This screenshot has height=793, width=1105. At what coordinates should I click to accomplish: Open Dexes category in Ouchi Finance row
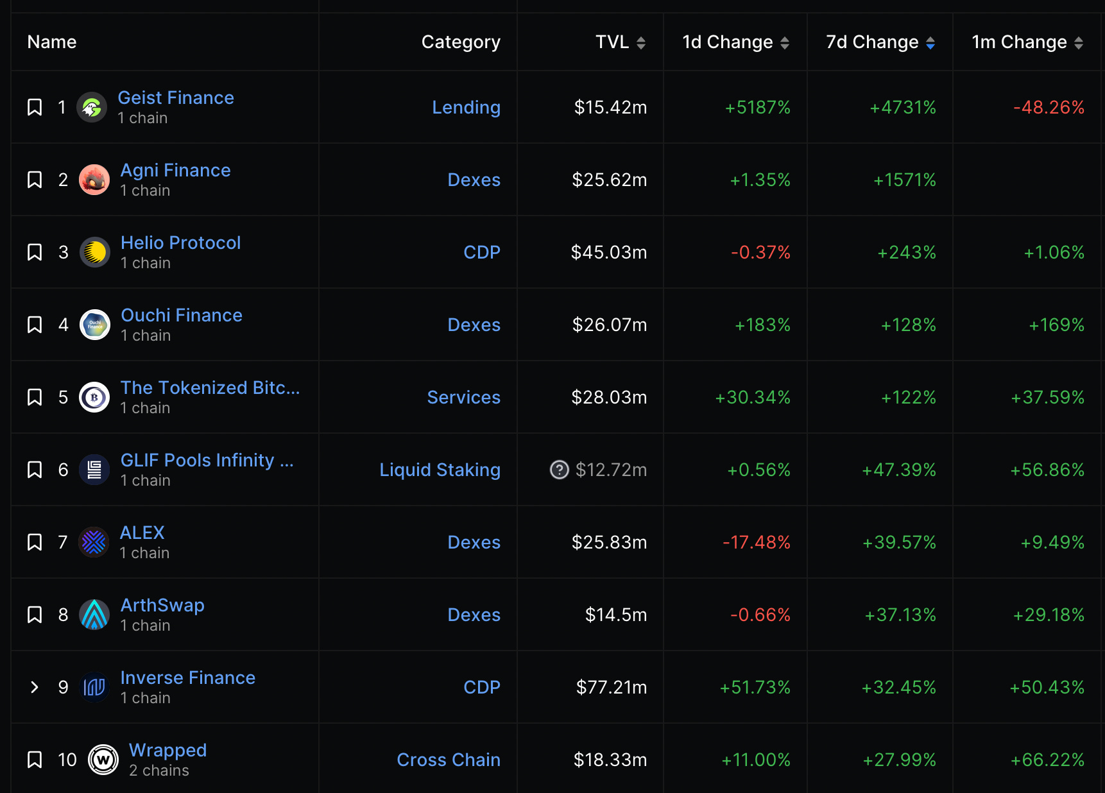click(x=474, y=325)
